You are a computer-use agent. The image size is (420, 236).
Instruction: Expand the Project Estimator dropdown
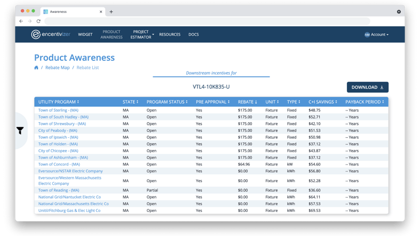(142, 34)
